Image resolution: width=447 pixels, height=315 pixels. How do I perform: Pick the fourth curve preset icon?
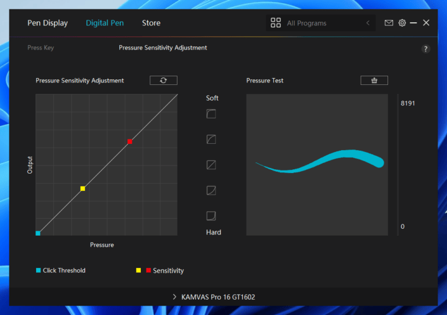click(x=211, y=190)
